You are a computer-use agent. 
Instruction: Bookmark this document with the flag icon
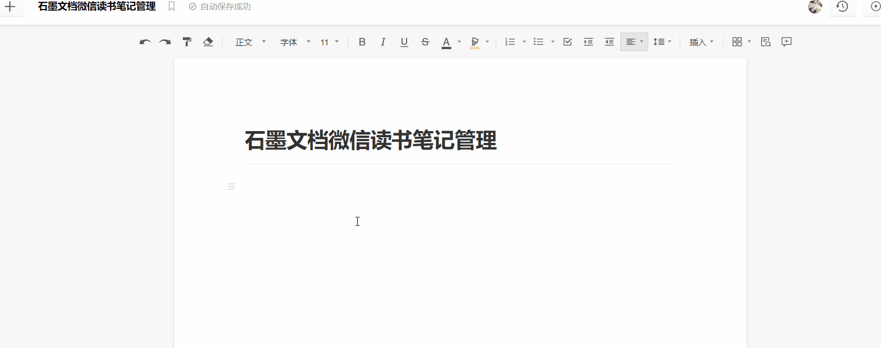[x=172, y=7]
